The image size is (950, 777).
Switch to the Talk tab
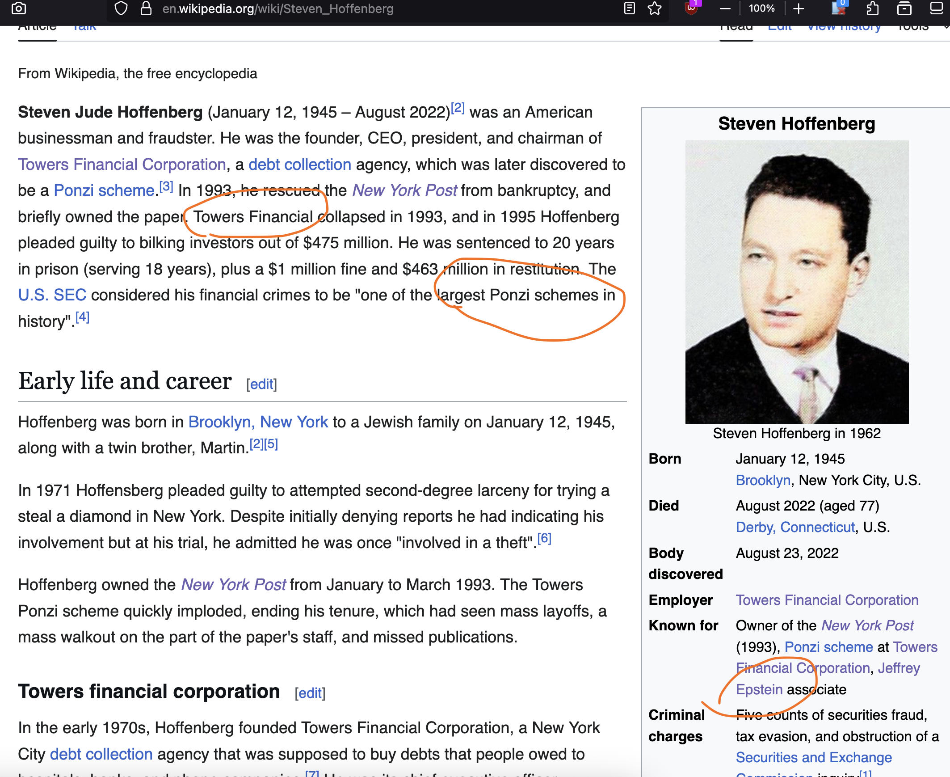pyautogui.click(x=84, y=28)
